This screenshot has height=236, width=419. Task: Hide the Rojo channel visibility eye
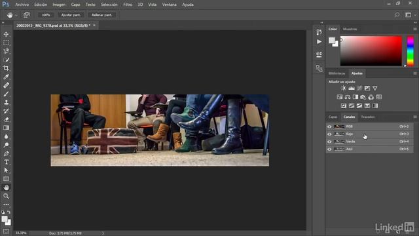click(x=329, y=134)
